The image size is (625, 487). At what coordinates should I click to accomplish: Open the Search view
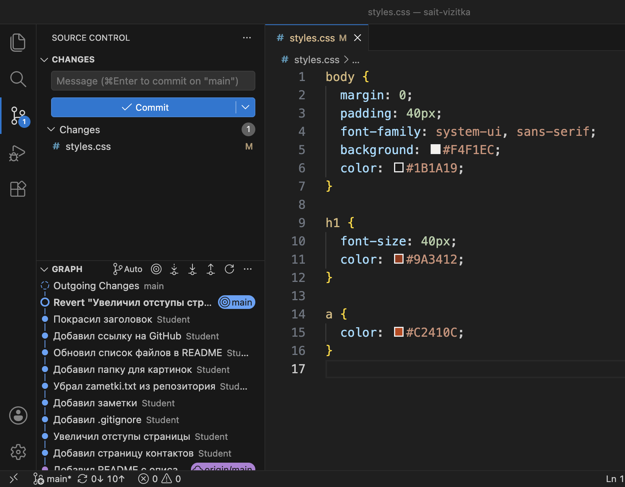(x=18, y=79)
